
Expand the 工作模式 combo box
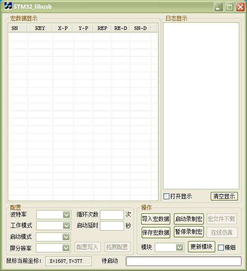pos(66,225)
